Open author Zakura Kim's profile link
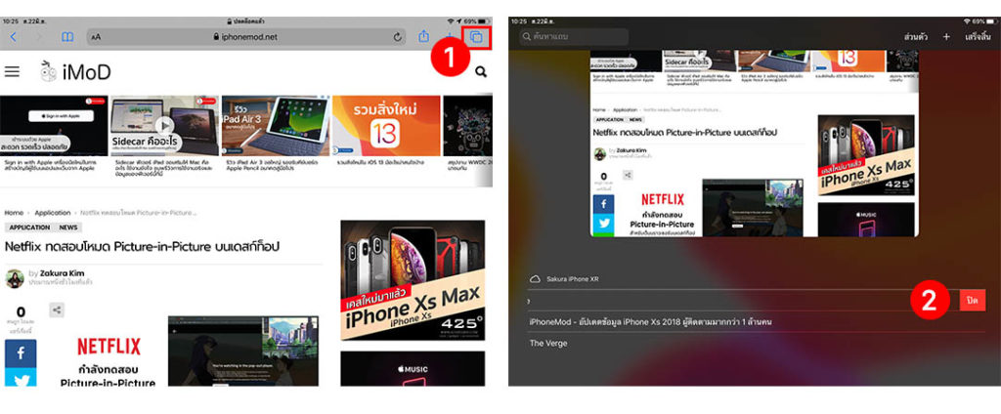Screen dimensions: 1001x414 click(62, 273)
